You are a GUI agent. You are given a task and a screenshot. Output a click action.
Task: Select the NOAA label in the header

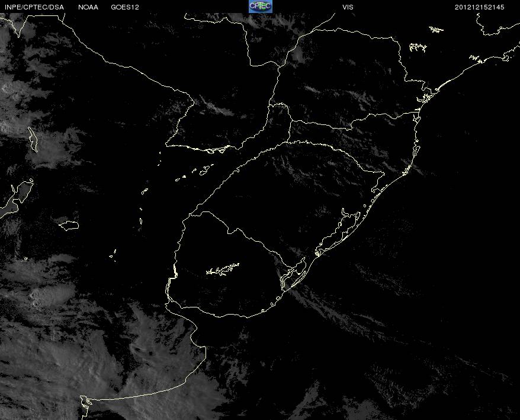(88, 7)
